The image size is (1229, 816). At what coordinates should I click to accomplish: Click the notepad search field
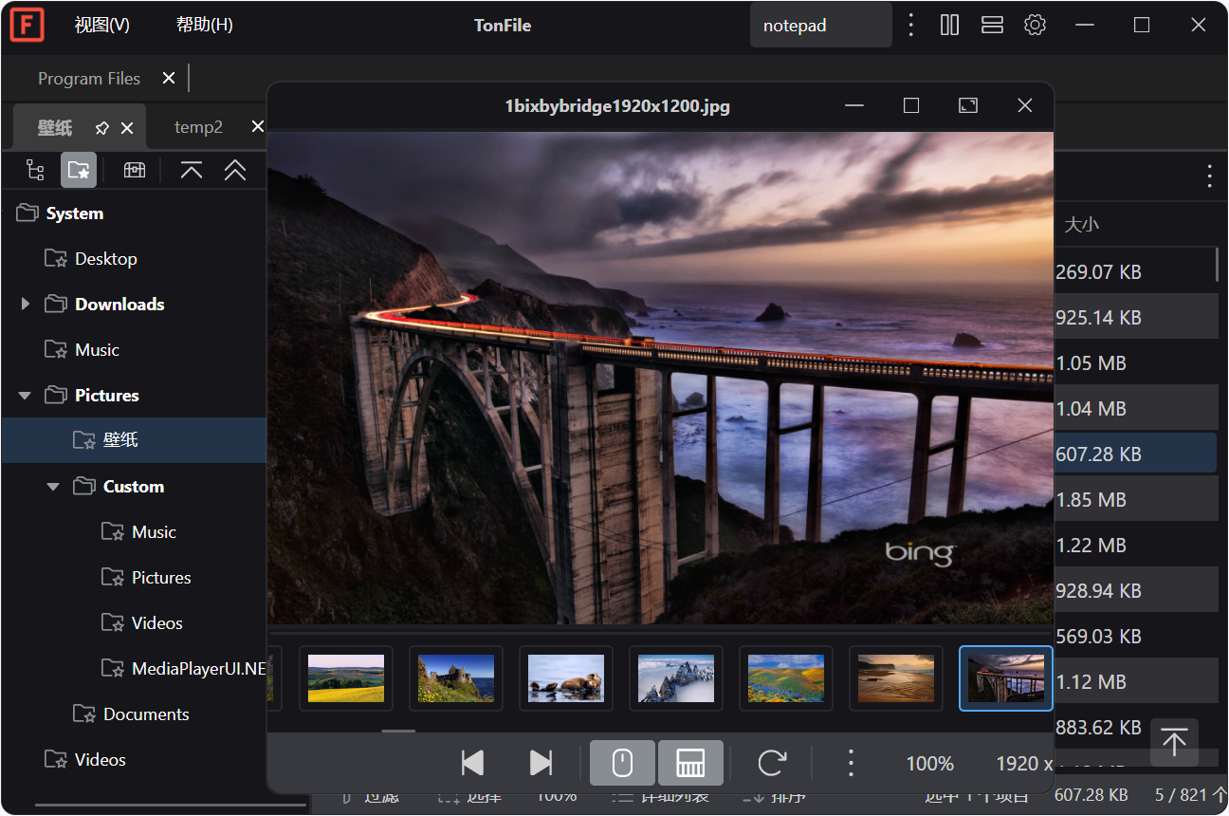point(820,26)
